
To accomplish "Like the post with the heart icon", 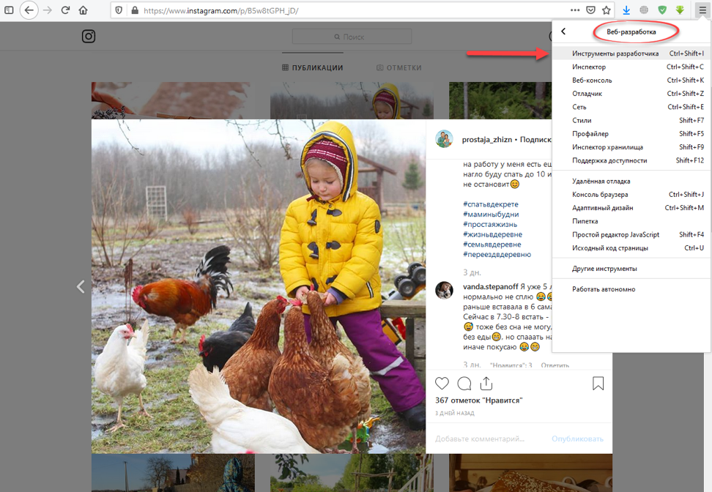I will click(442, 384).
